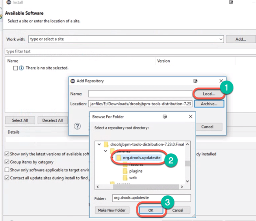
Task: Click the folder tree vertical scrollbar
Action: [188, 163]
